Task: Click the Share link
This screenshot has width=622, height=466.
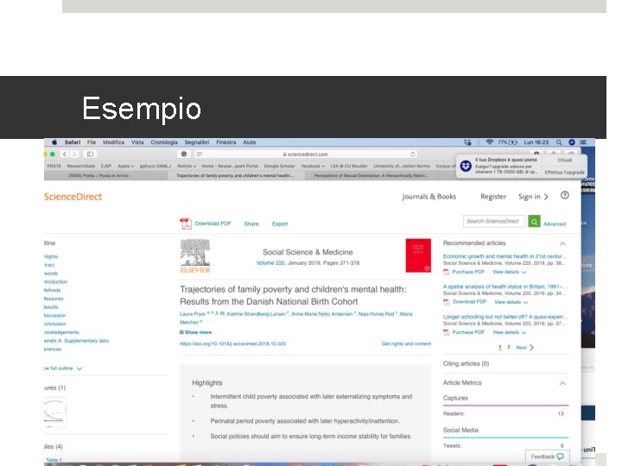Action: tap(251, 224)
